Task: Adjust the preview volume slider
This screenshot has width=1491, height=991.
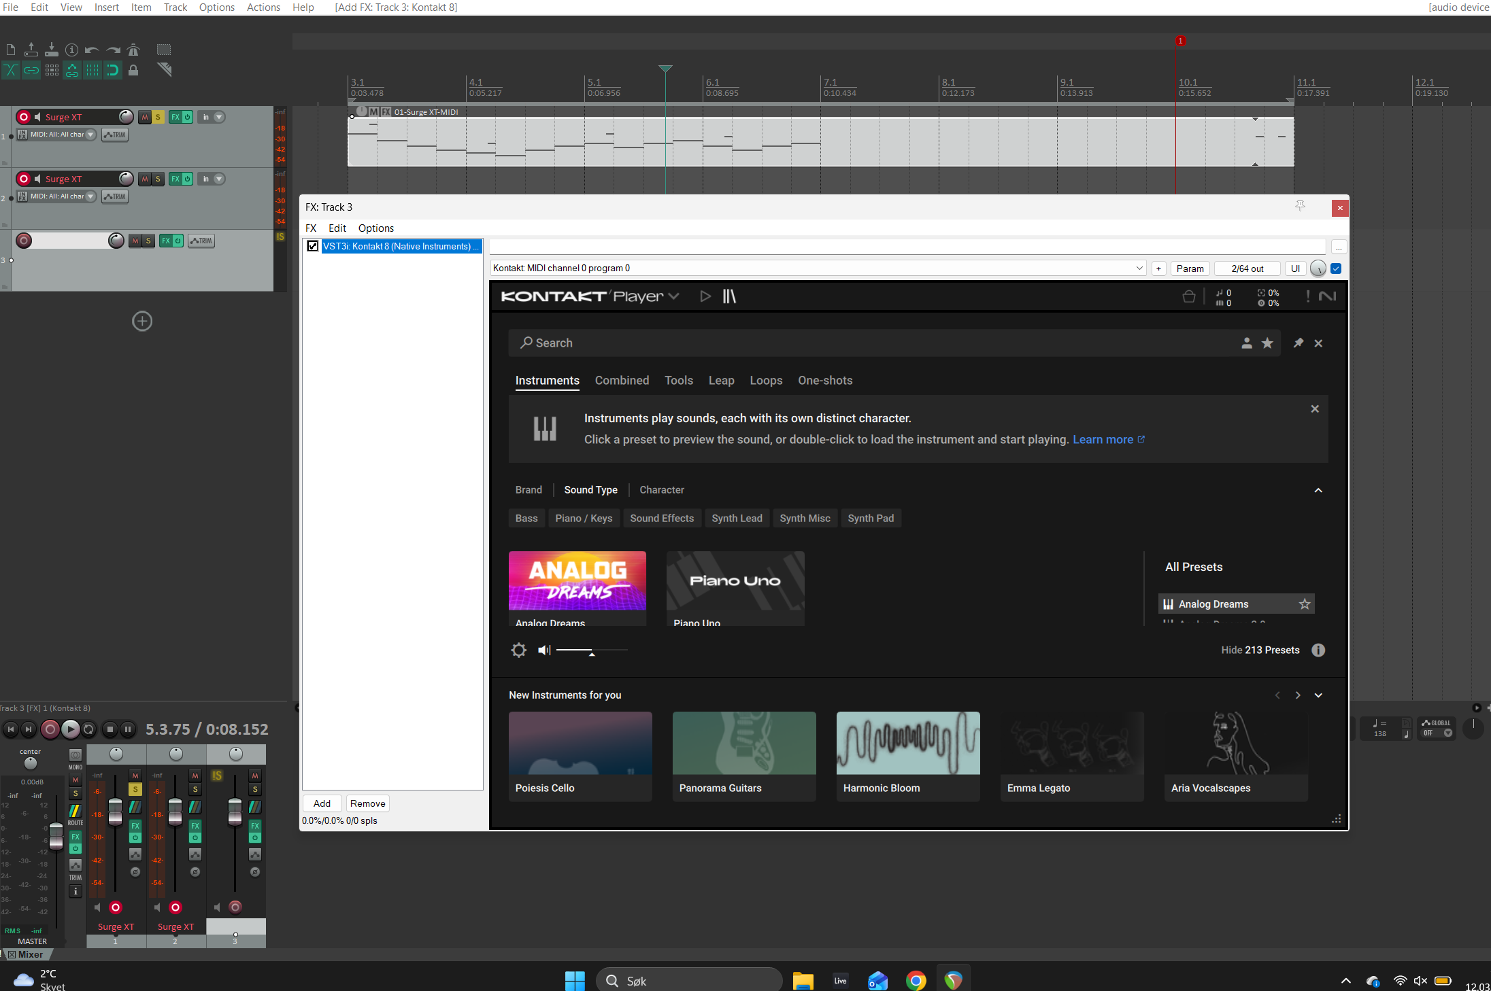Action: 591,651
